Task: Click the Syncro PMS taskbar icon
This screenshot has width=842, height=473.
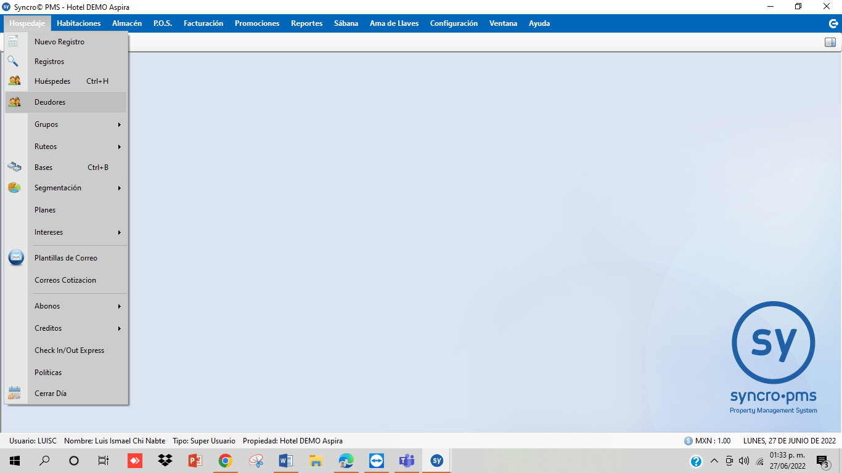Action: [x=437, y=461]
